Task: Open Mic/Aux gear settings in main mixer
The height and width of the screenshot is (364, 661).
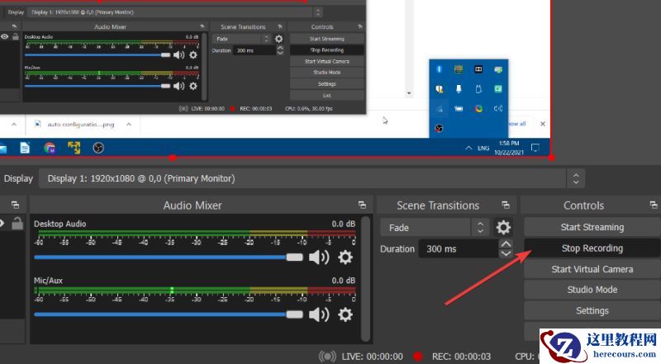Action: 345,314
